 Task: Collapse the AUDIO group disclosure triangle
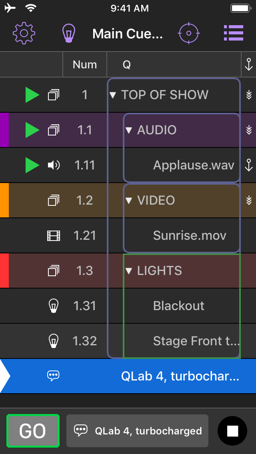click(x=128, y=130)
